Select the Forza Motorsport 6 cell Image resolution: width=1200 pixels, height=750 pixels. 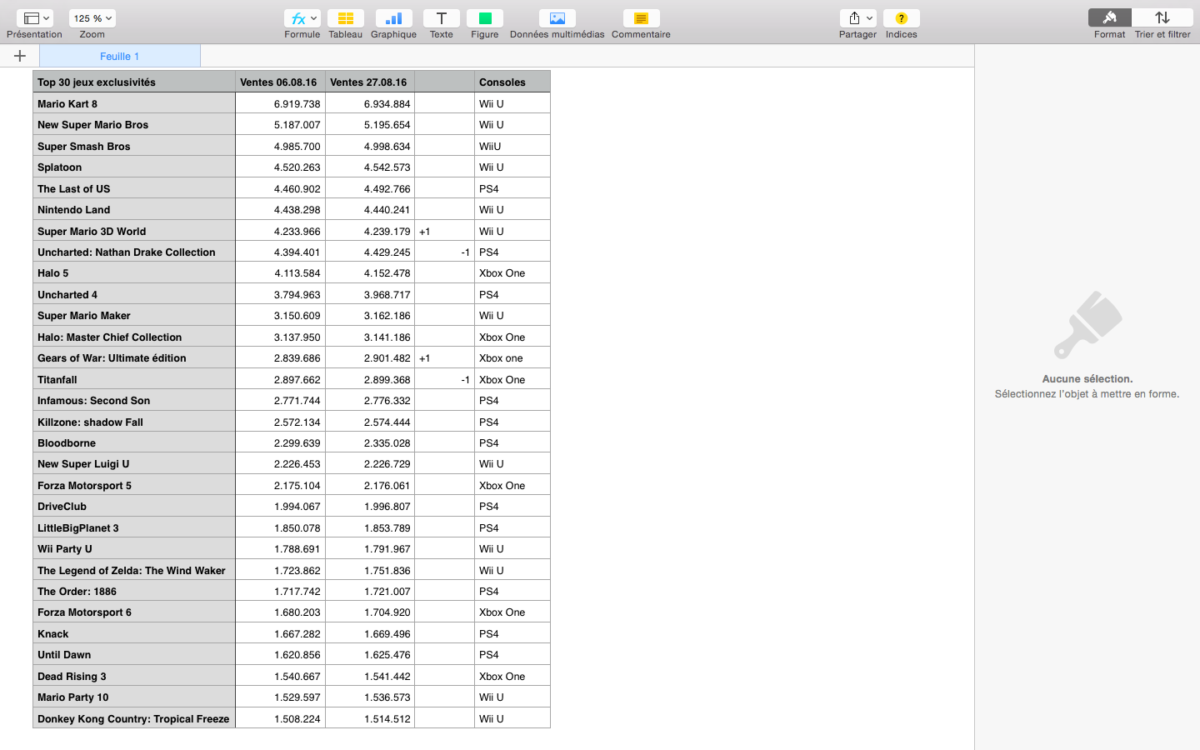(134, 612)
